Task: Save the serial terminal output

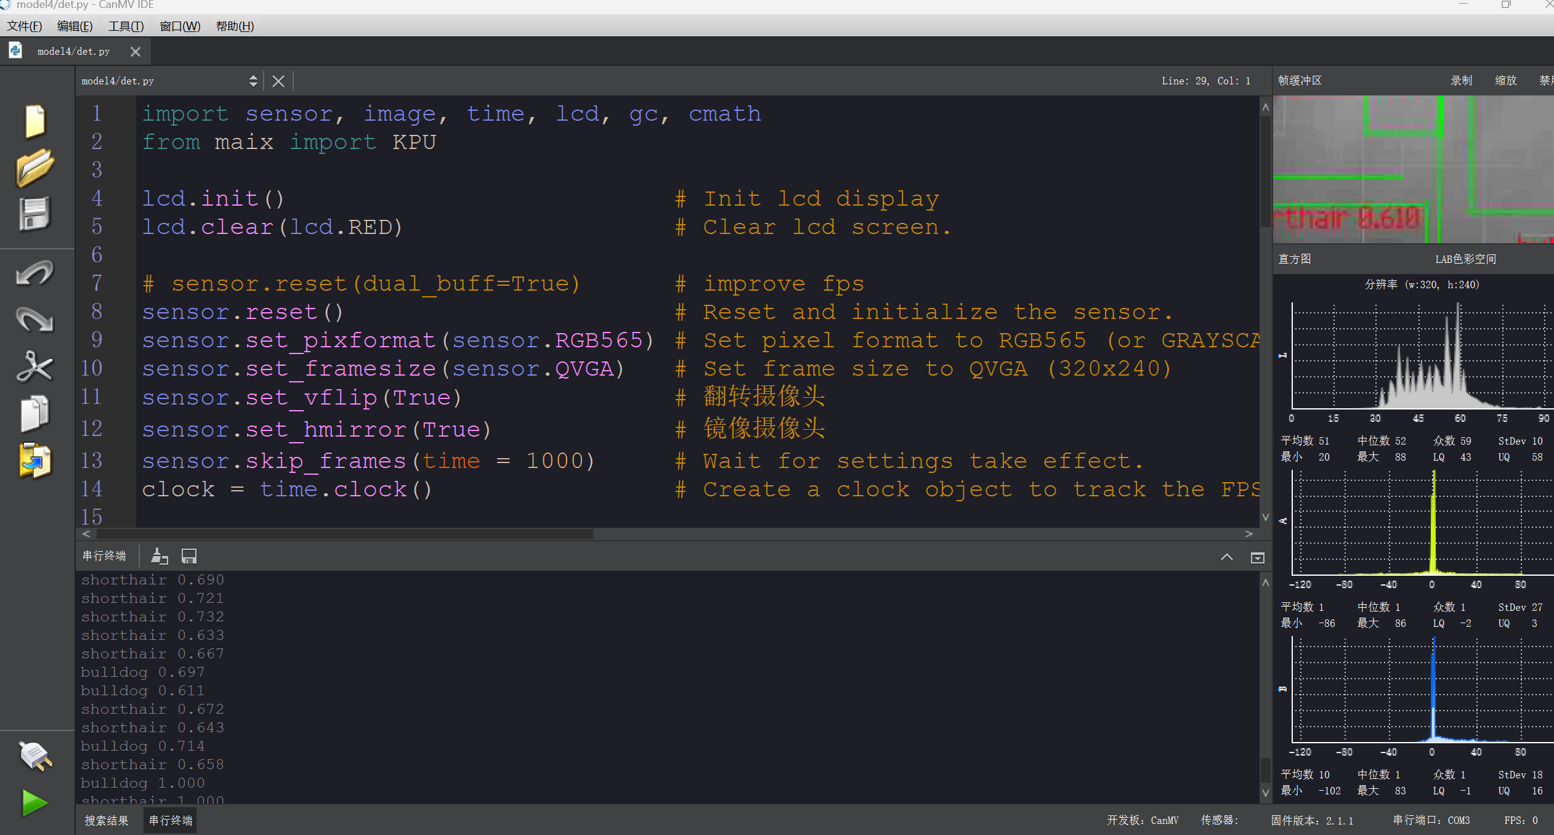Action: [189, 557]
